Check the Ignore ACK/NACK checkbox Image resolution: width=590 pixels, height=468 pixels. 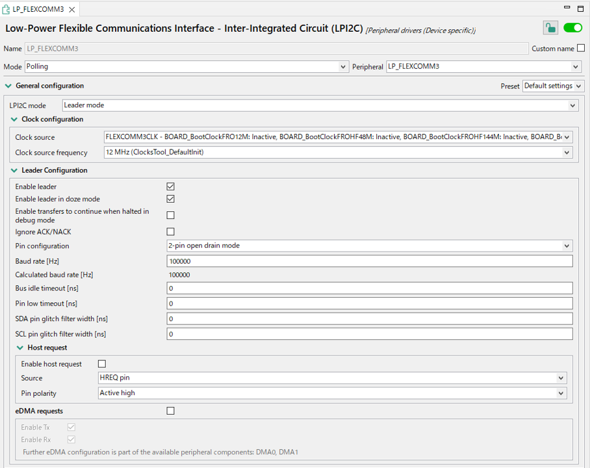(171, 231)
